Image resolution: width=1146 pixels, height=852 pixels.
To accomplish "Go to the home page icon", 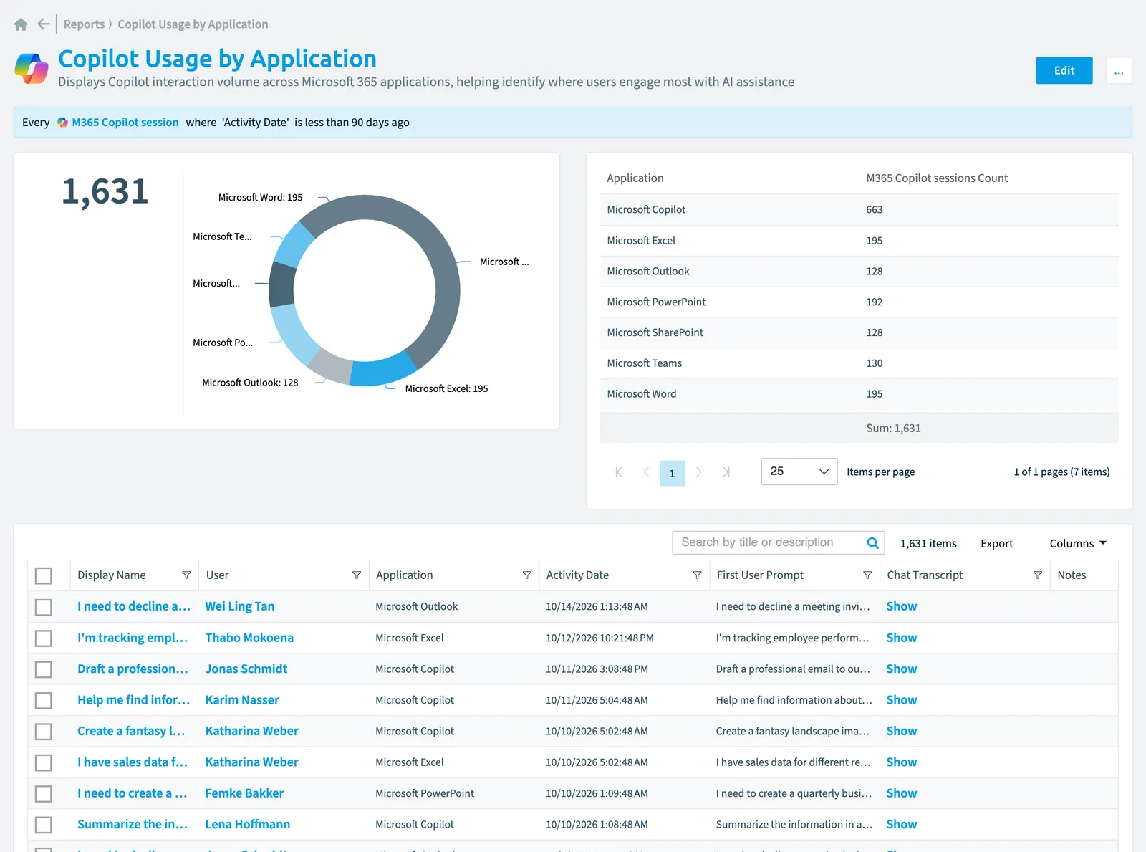I will [x=21, y=24].
